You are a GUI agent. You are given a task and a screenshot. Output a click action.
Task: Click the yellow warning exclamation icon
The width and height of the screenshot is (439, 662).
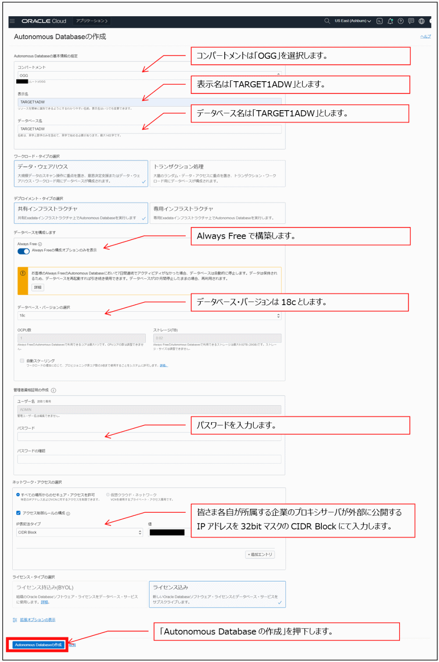(x=23, y=273)
